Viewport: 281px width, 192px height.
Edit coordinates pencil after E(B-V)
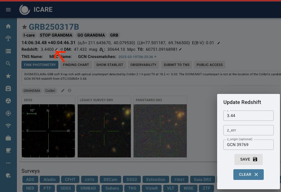[x=219, y=43]
